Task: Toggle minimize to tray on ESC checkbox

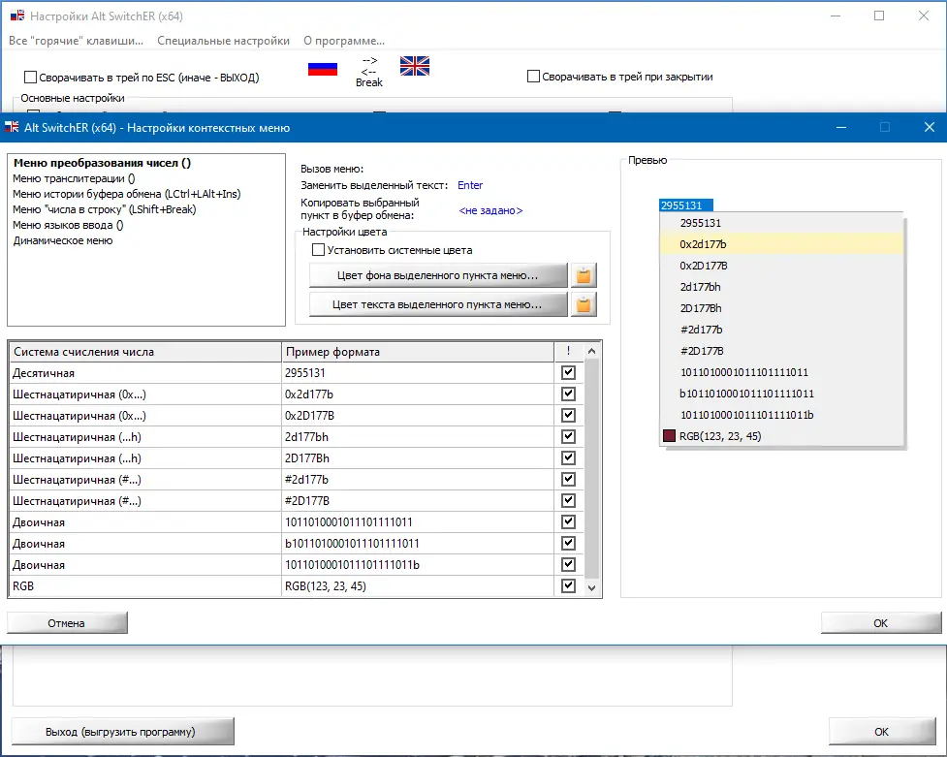Action: click(x=30, y=77)
